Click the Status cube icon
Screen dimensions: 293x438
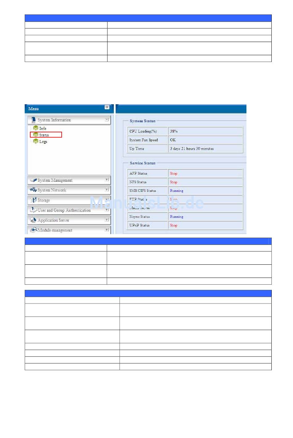pyautogui.click(x=36, y=135)
